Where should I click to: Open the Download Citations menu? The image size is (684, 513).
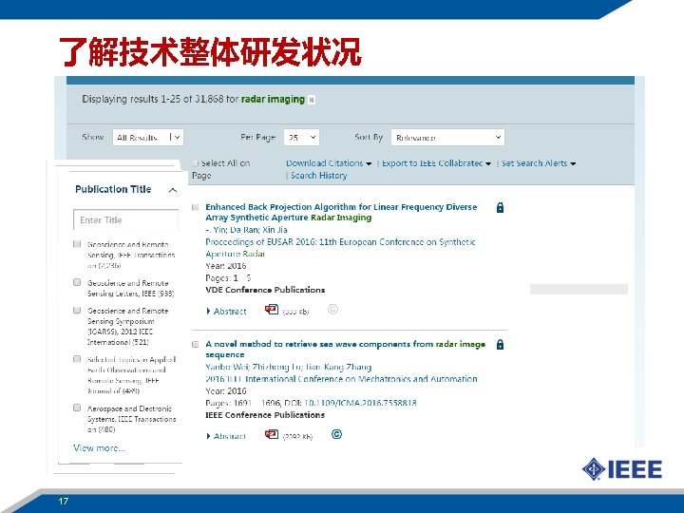pos(329,163)
